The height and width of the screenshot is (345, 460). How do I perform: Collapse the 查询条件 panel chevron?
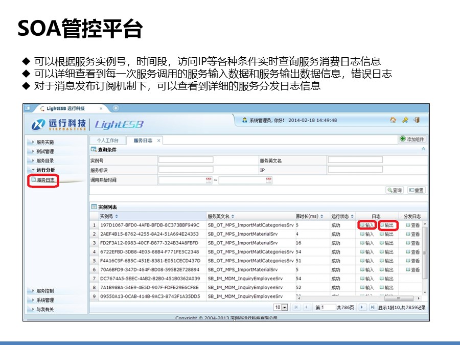pyautogui.click(x=423, y=149)
